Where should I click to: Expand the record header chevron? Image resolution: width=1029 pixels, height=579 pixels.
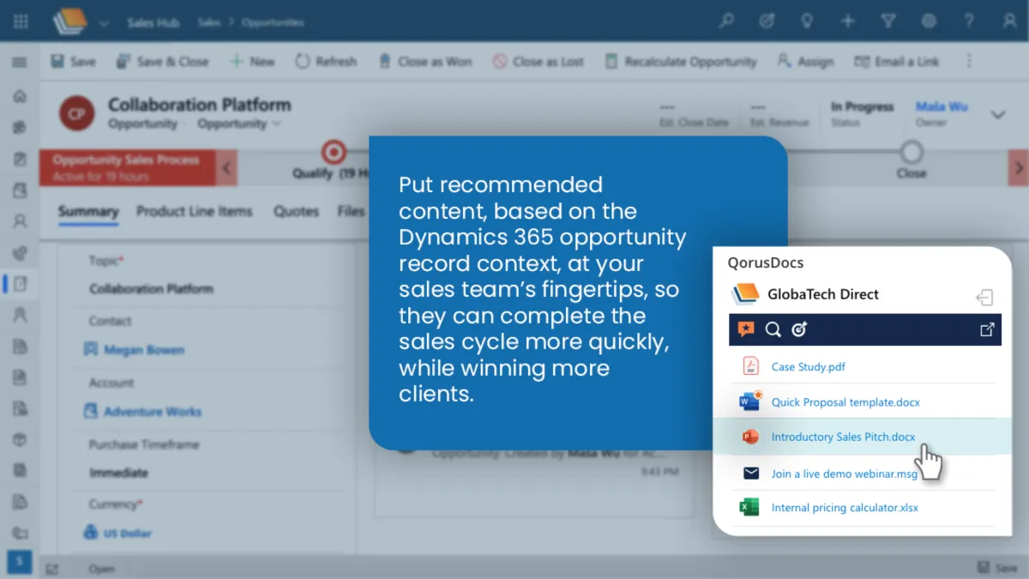coord(998,114)
